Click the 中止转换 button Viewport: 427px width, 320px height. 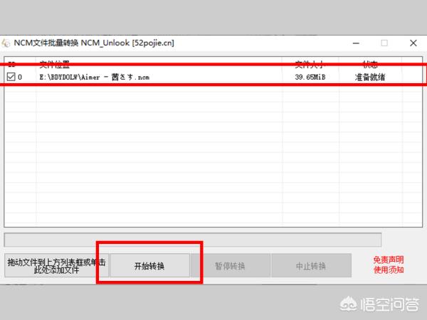[x=311, y=266]
